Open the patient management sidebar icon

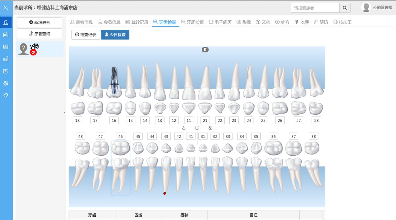[6, 22]
